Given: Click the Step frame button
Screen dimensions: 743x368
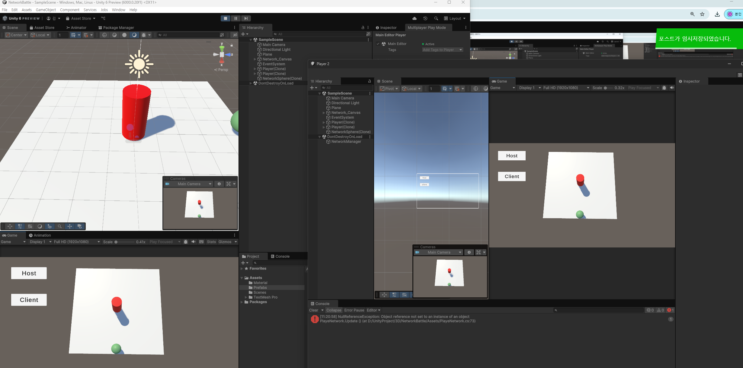Looking at the screenshot, I should pos(246,18).
